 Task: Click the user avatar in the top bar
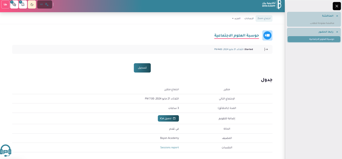pyautogui.click(x=5, y=5)
